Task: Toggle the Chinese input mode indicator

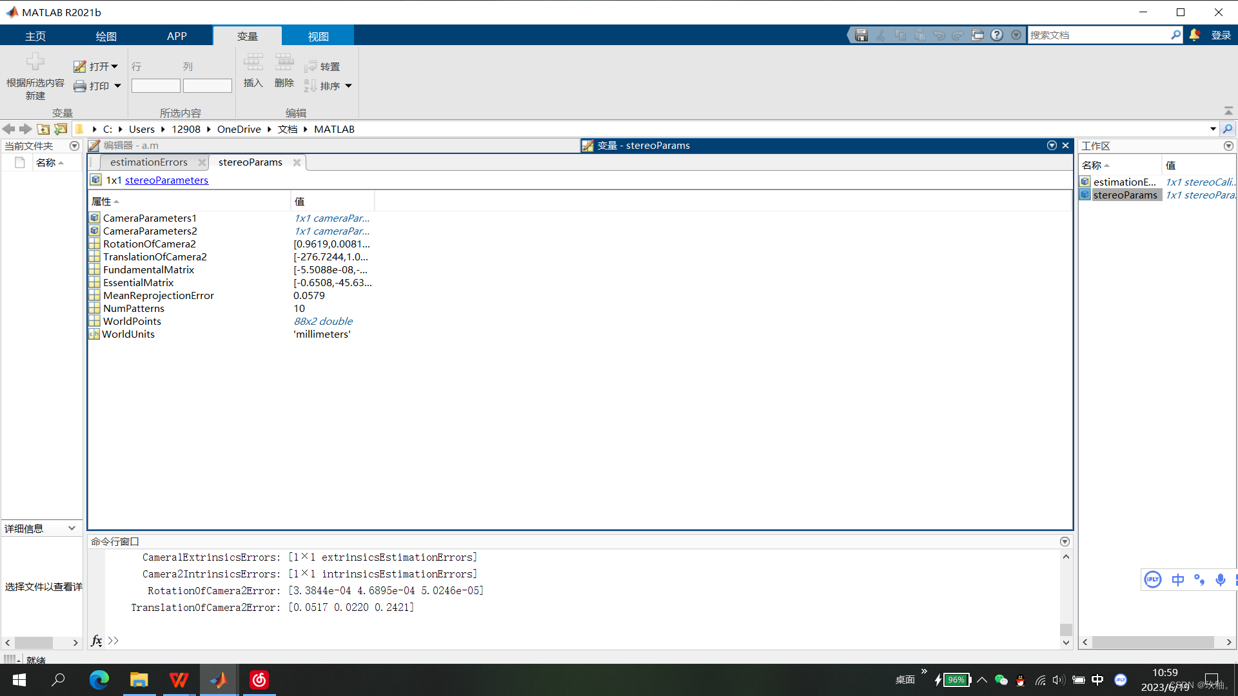Action: [1177, 580]
